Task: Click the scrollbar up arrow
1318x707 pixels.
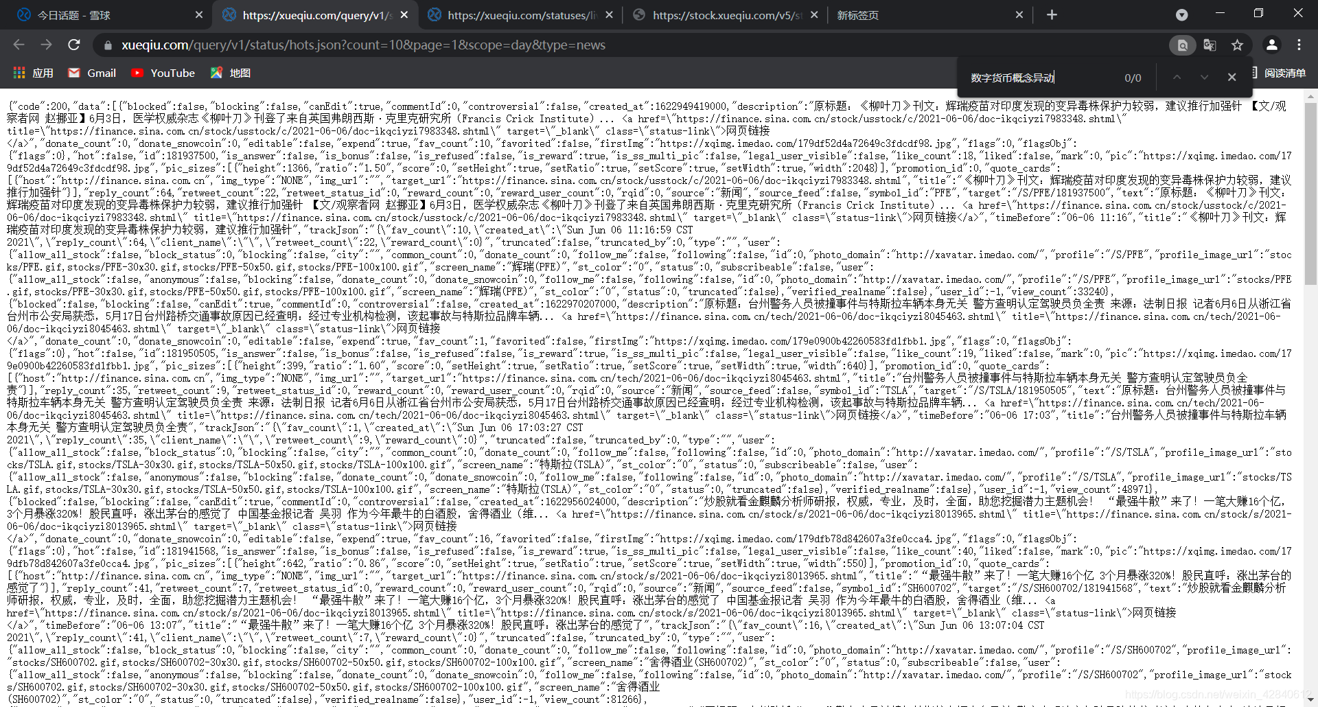Action: pos(1310,97)
